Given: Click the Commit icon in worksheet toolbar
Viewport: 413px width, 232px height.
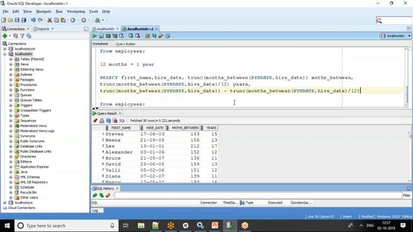Looking at the screenshot, I should point(131,36).
